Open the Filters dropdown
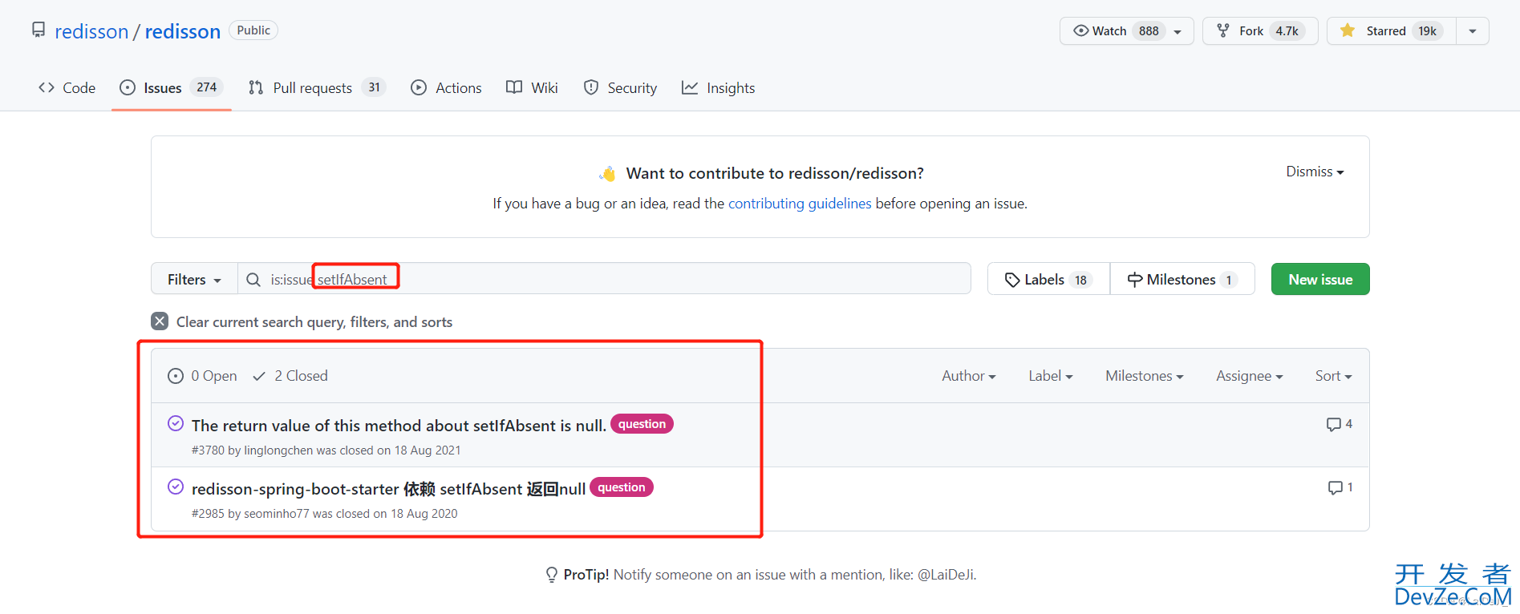 click(x=194, y=280)
